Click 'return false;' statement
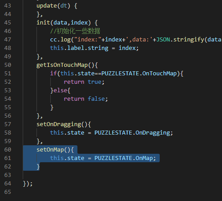222x201 pixels. 86,99
